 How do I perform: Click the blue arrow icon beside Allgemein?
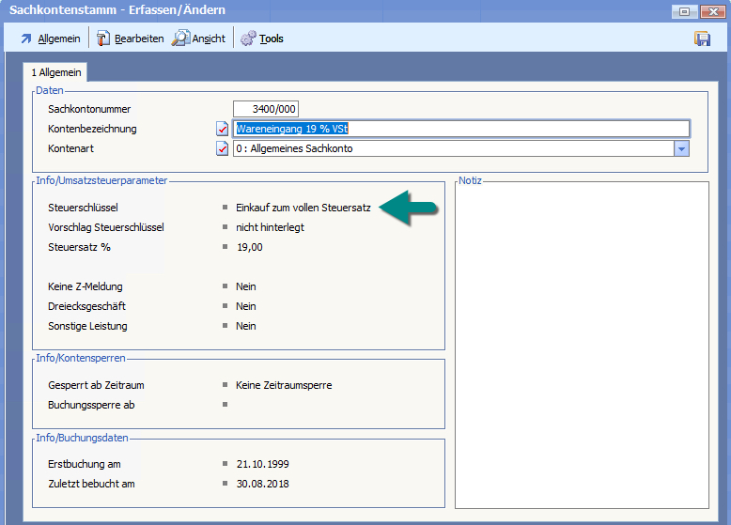(x=25, y=39)
